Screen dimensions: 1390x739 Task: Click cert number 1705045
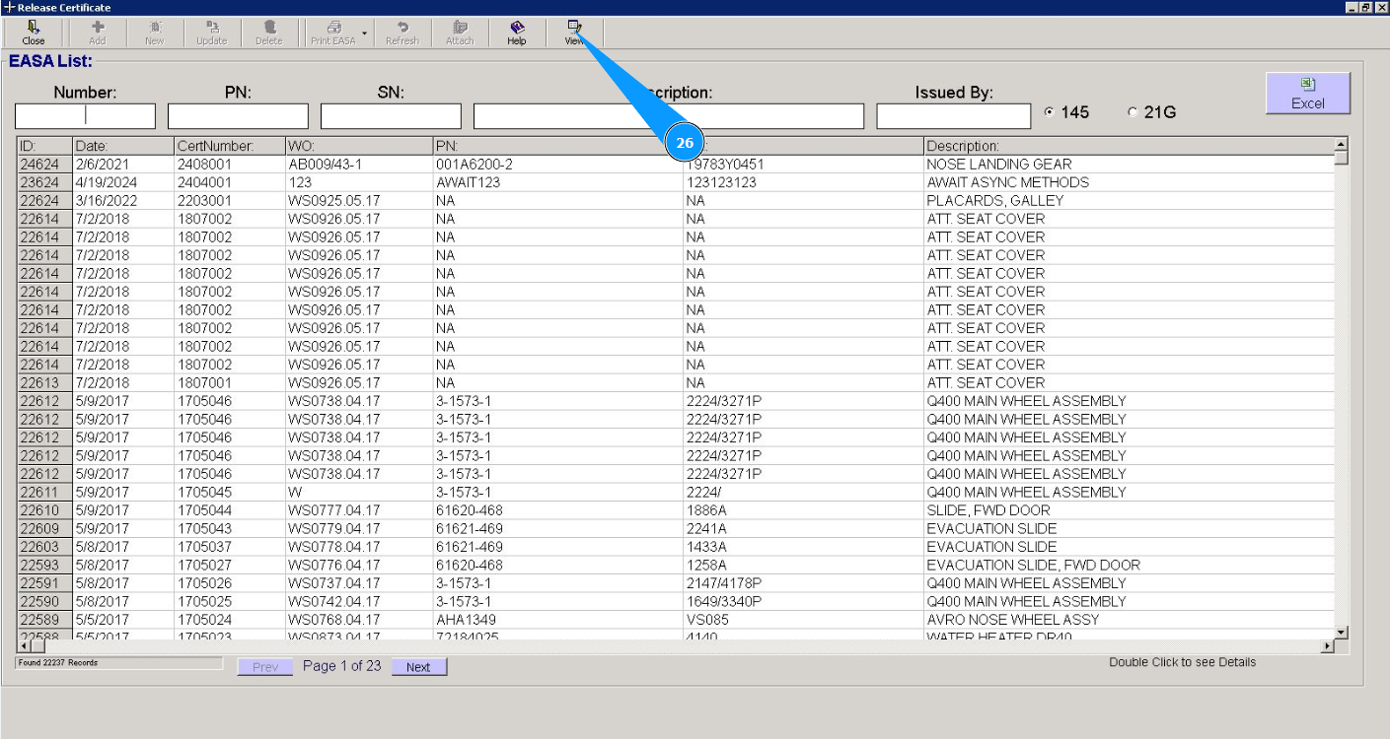pyautogui.click(x=204, y=493)
